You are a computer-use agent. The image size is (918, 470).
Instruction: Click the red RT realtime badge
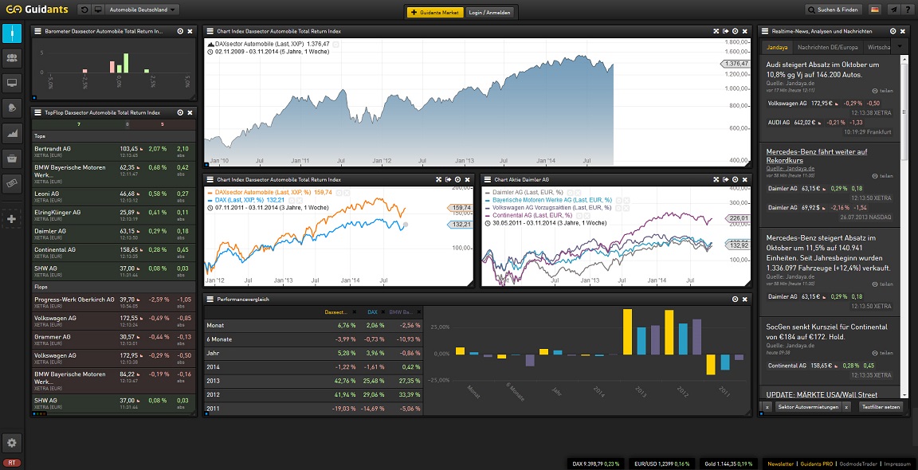pos(12,462)
